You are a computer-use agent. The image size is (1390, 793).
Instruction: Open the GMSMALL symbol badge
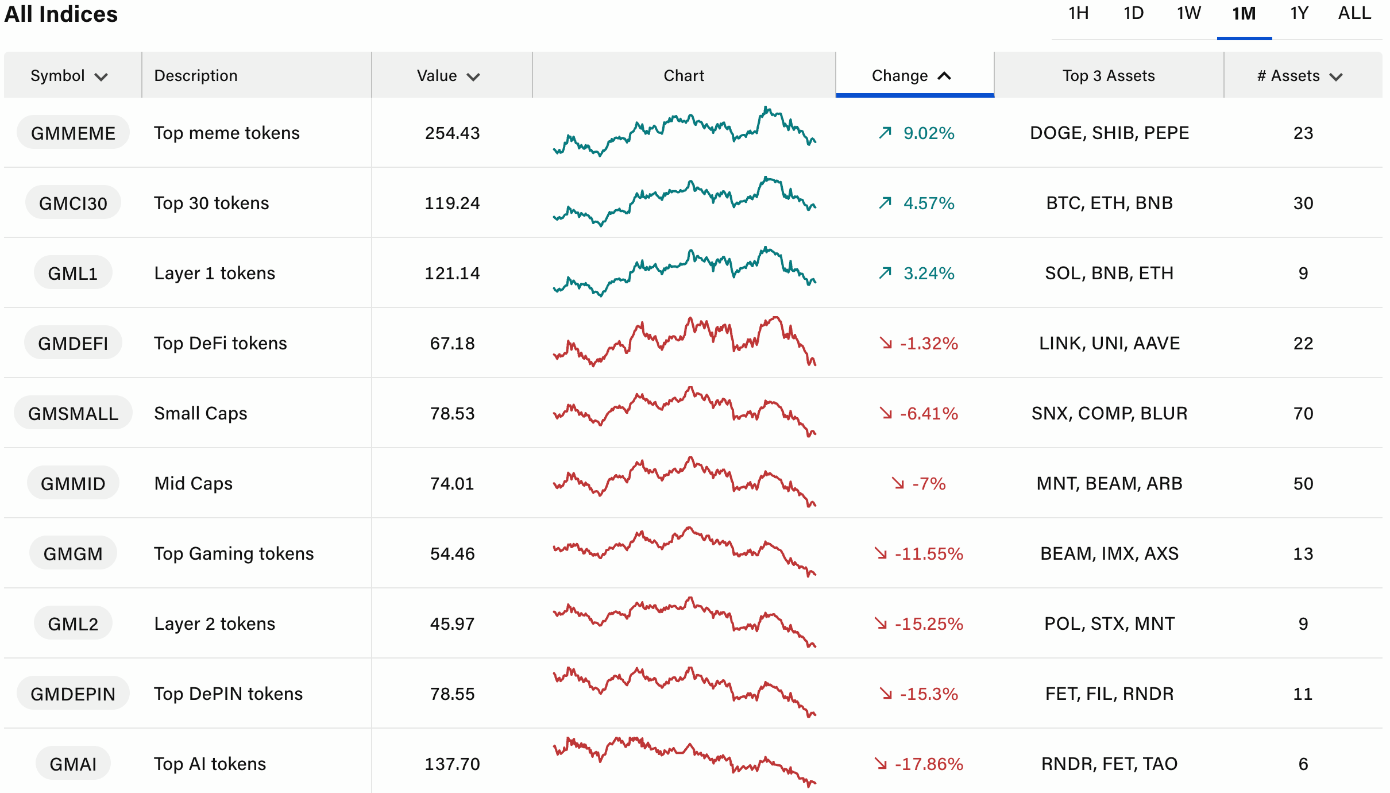(x=73, y=413)
